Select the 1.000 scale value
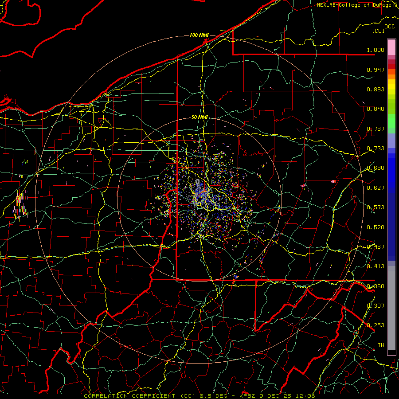This screenshot has height=399, width=399. click(x=376, y=50)
